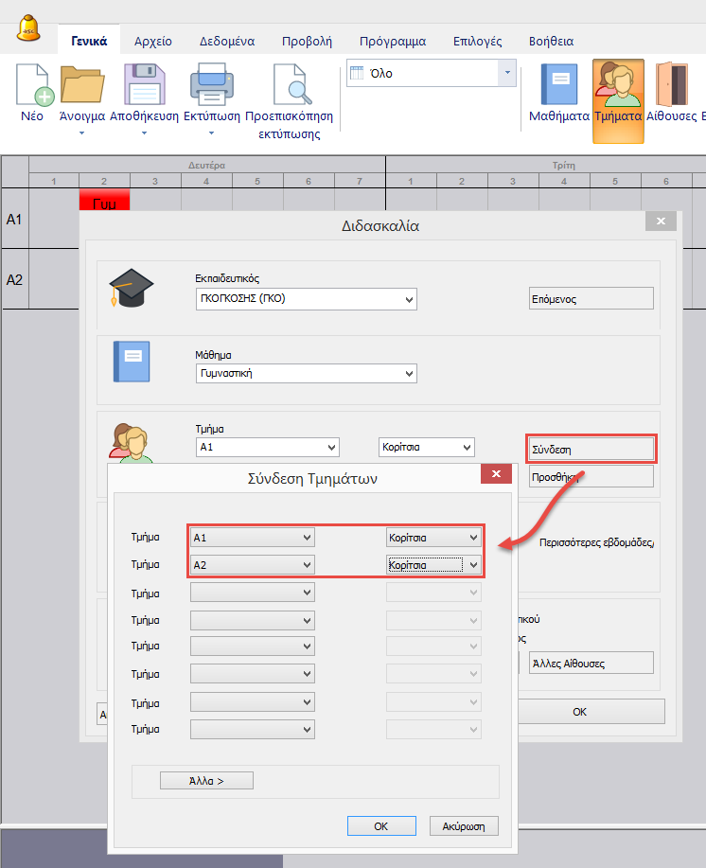Open the Όλο view combo box
Image resolution: width=706 pixels, height=868 pixels.
tap(508, 73)
